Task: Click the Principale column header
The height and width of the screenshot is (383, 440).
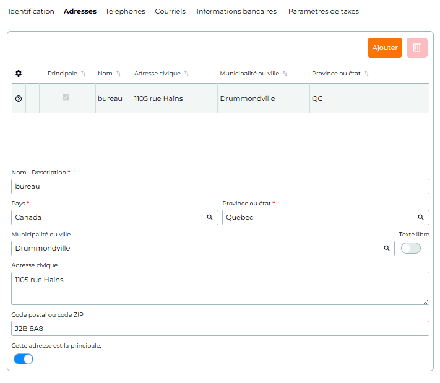Action: (63, 74)
